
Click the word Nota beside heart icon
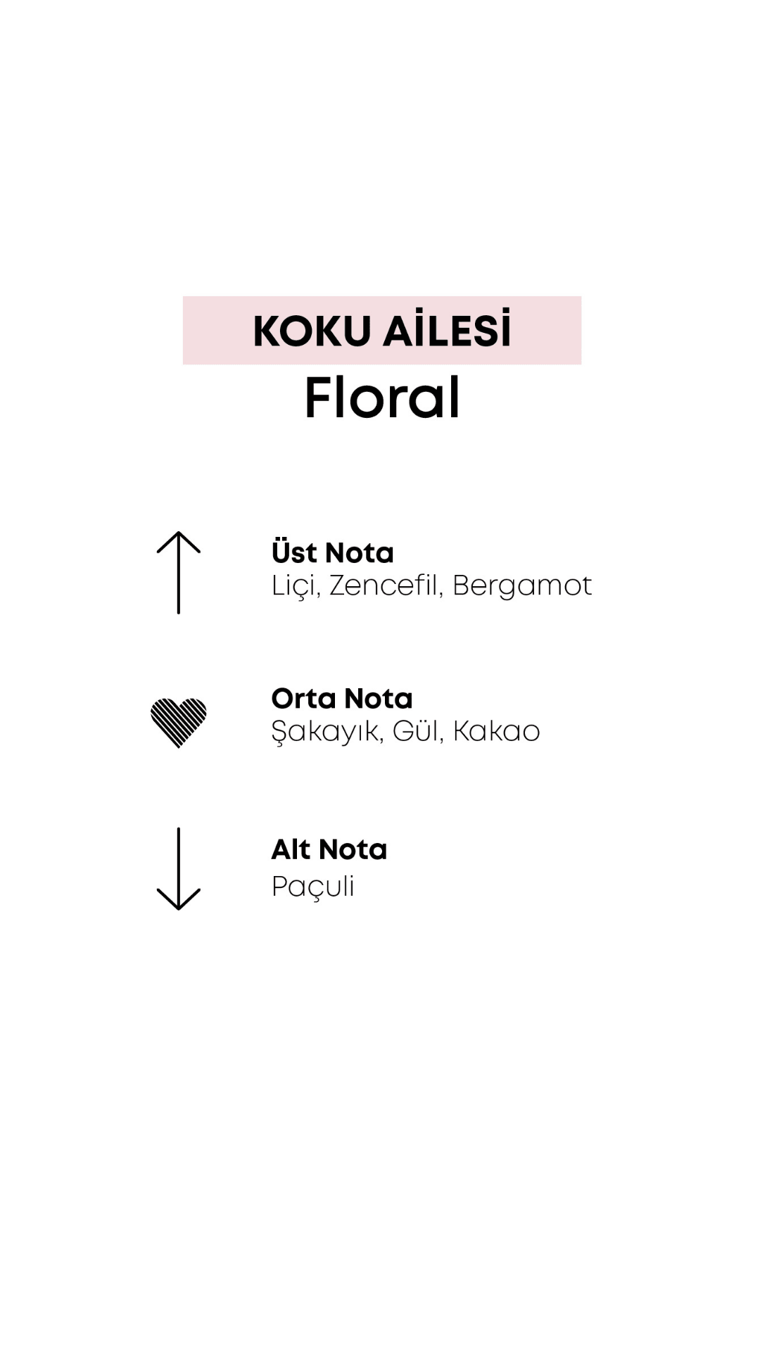[379, 699]
